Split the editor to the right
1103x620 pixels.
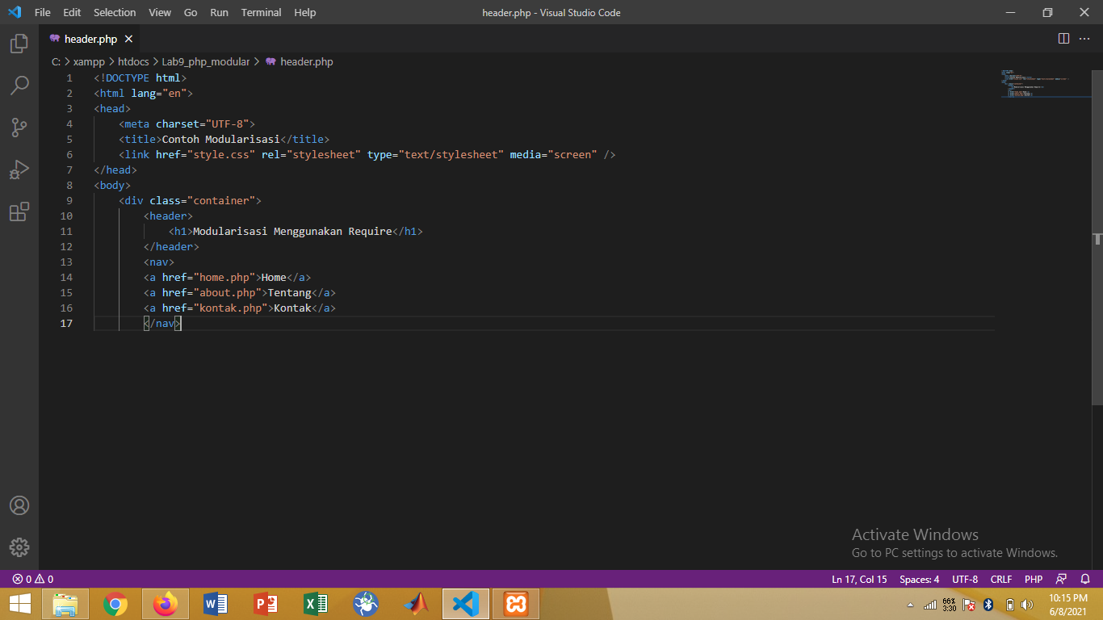1063,39
